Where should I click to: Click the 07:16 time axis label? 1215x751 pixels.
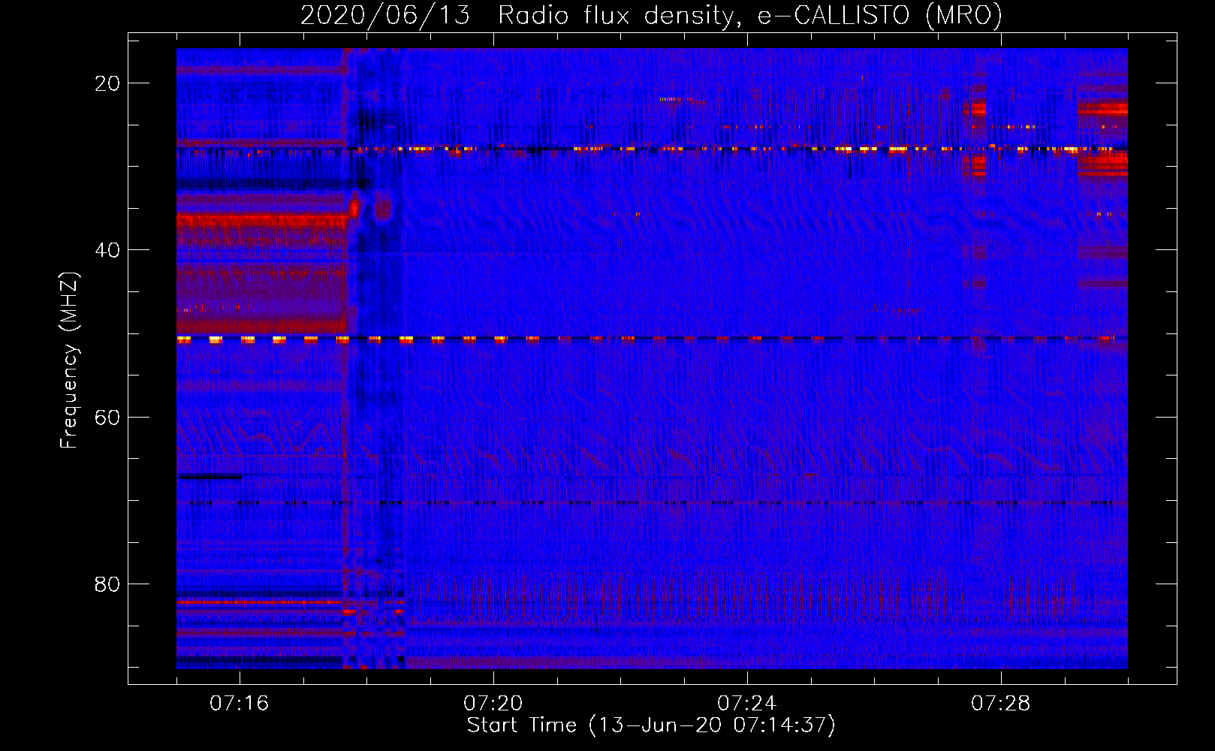click(240, 704)
